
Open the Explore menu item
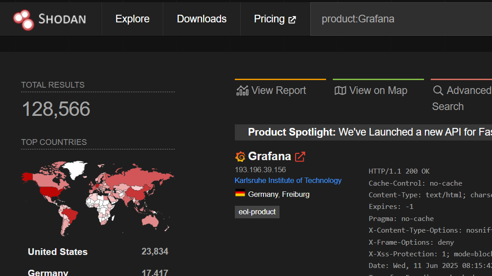coord(132,19)
